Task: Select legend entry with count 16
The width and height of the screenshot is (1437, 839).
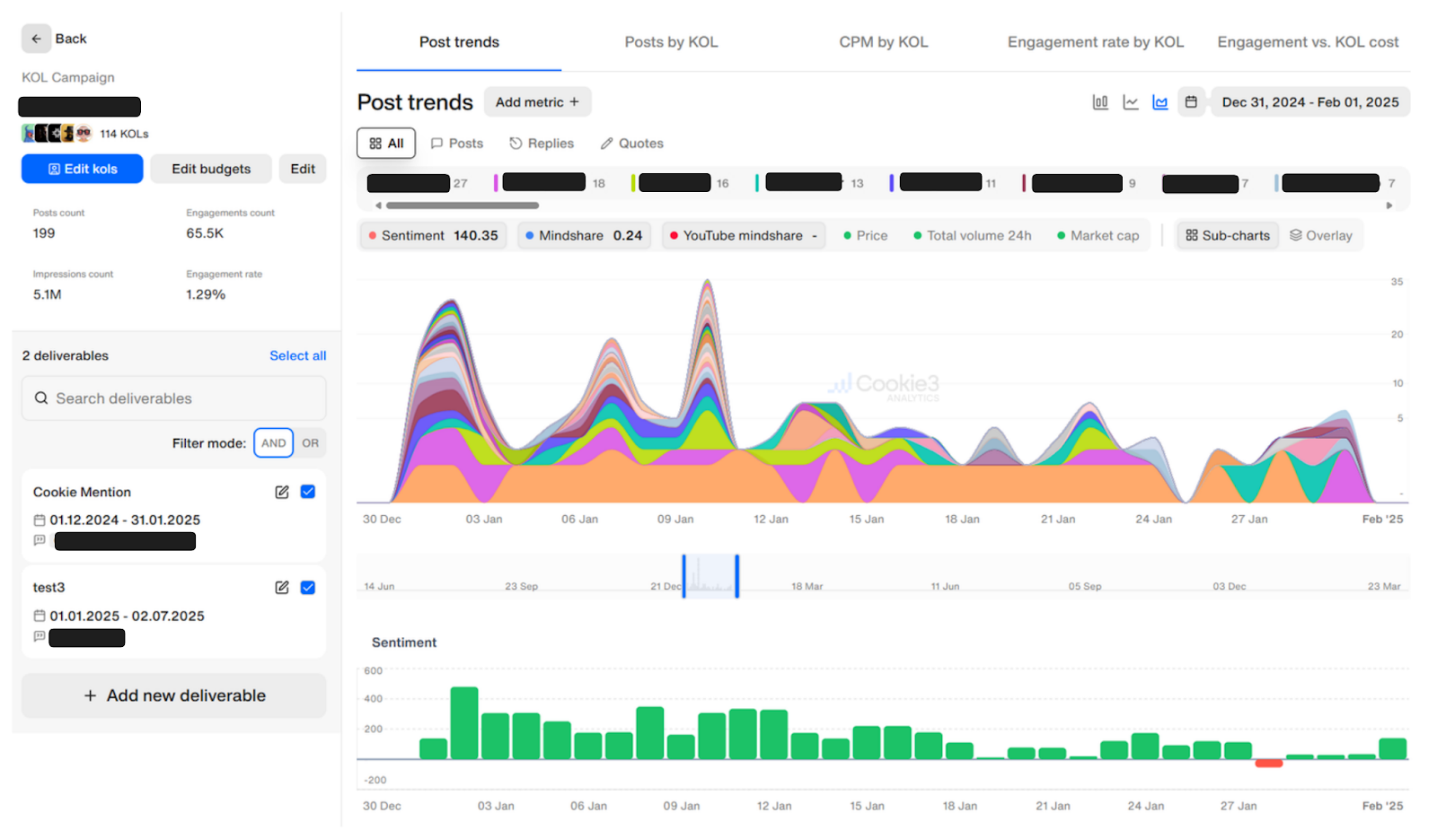Action: tap(680, 183)
